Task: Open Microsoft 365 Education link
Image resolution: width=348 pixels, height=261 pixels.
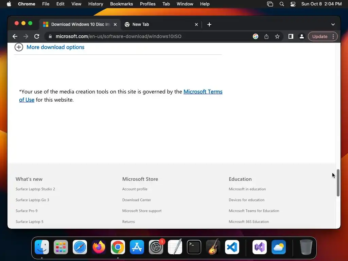Action: point(249,222)
